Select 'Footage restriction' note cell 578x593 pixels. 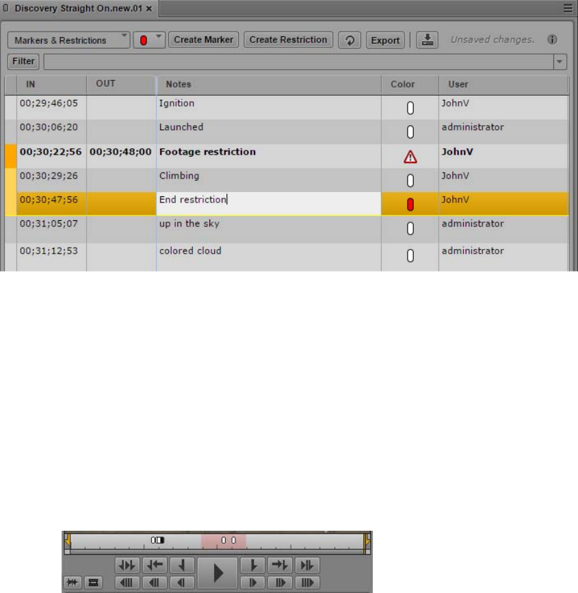click(269, 156)
